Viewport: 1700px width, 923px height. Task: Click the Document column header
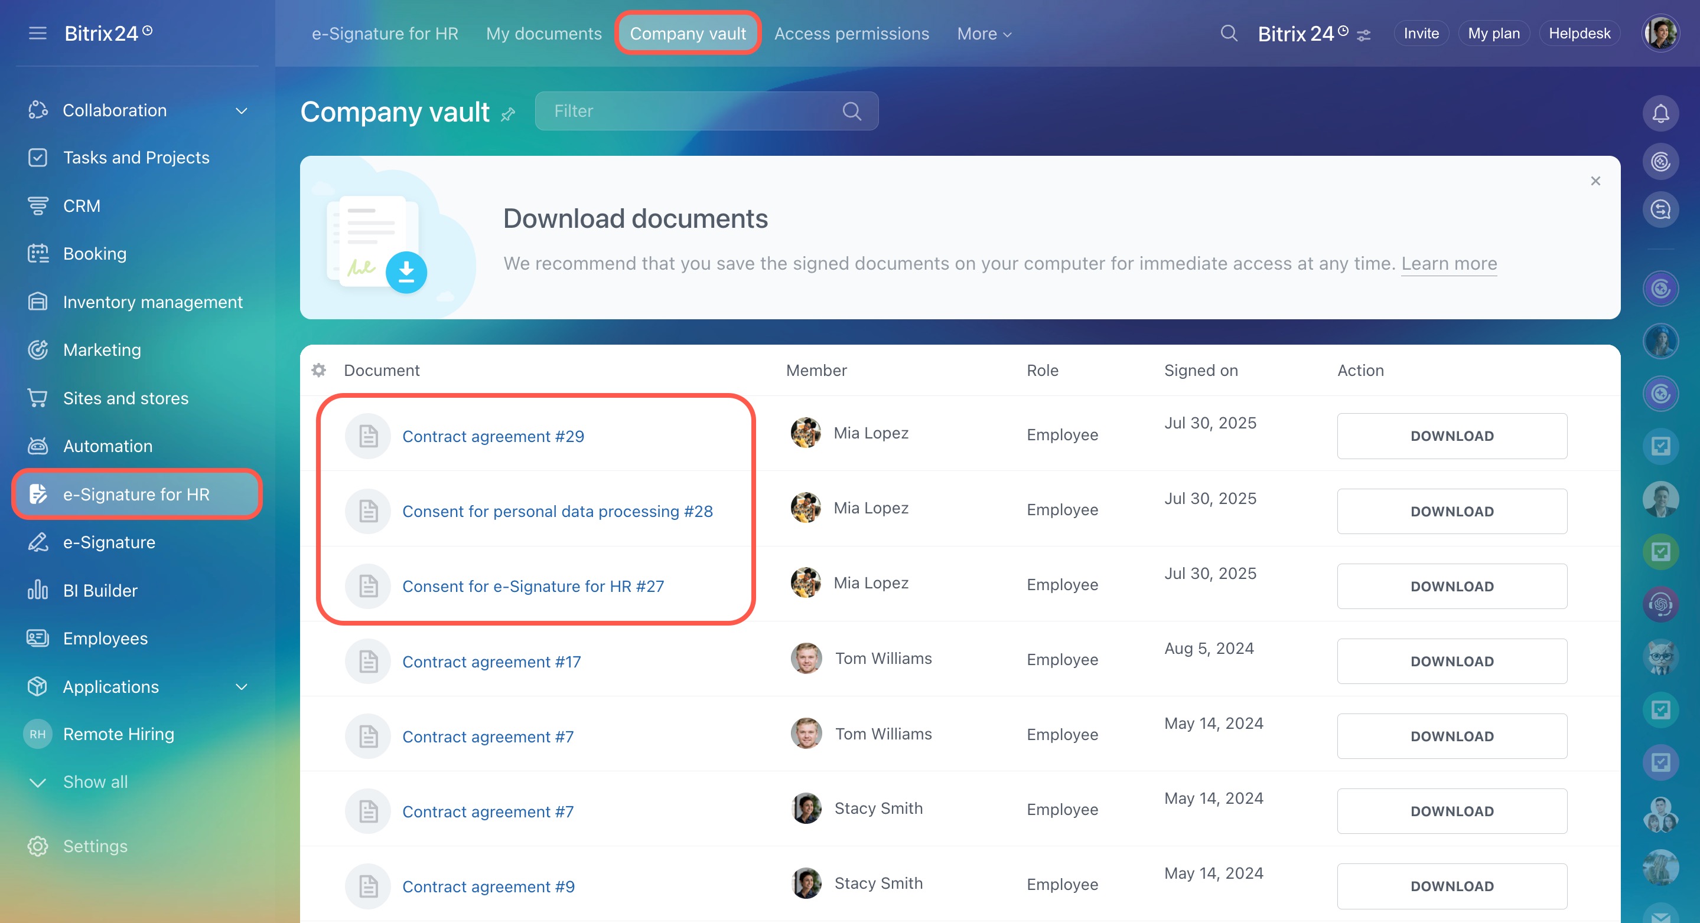[x=382, y=371]
